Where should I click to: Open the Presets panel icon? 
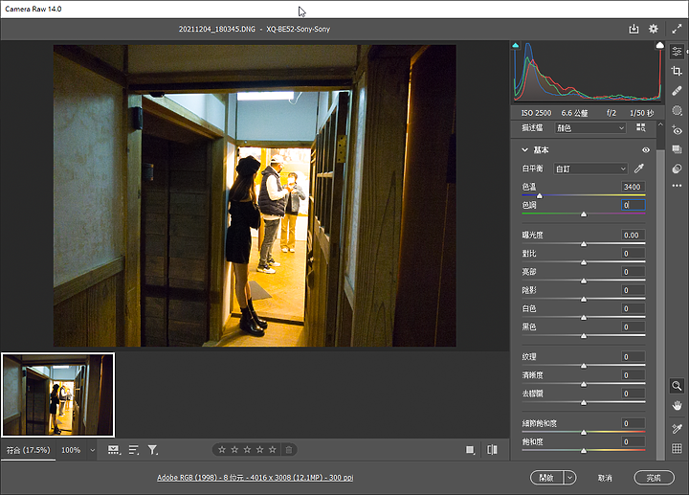click(677, 169)
